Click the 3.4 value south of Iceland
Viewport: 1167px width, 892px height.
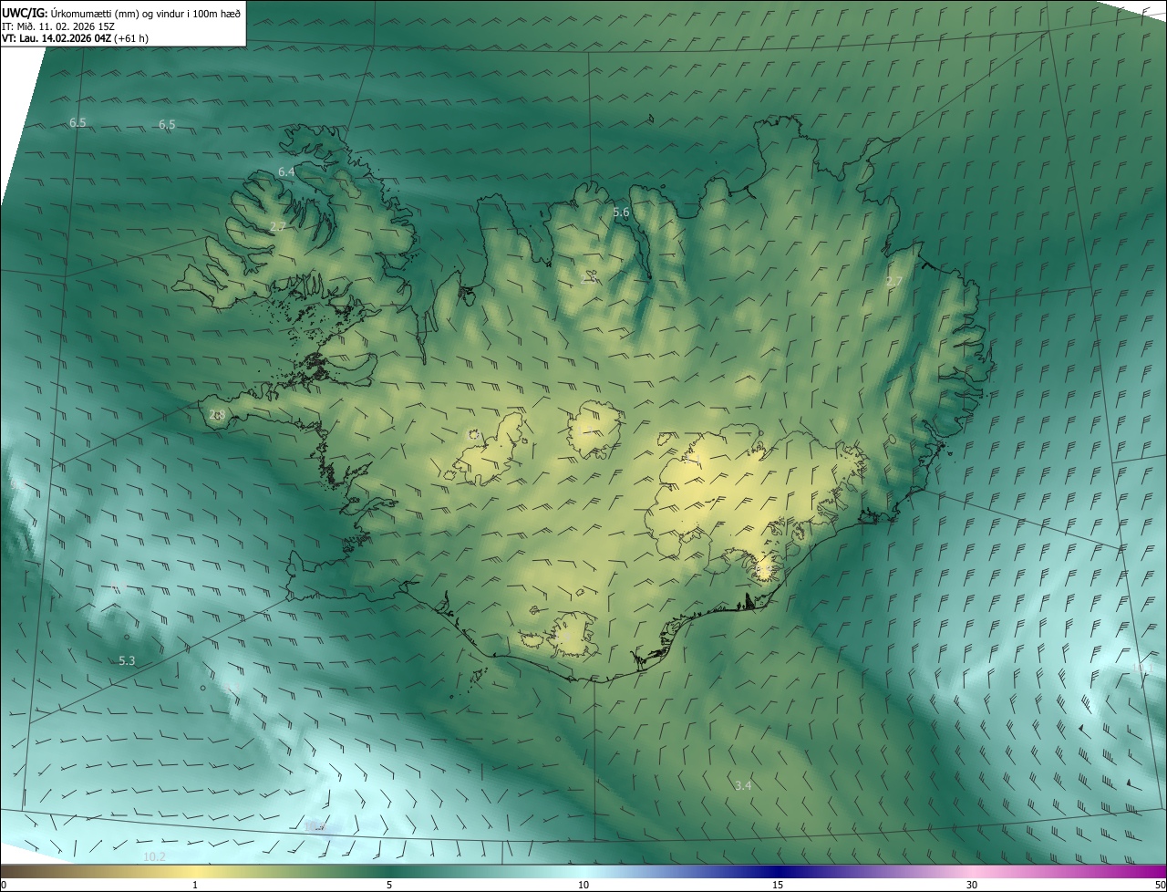(x=743, y=785)
